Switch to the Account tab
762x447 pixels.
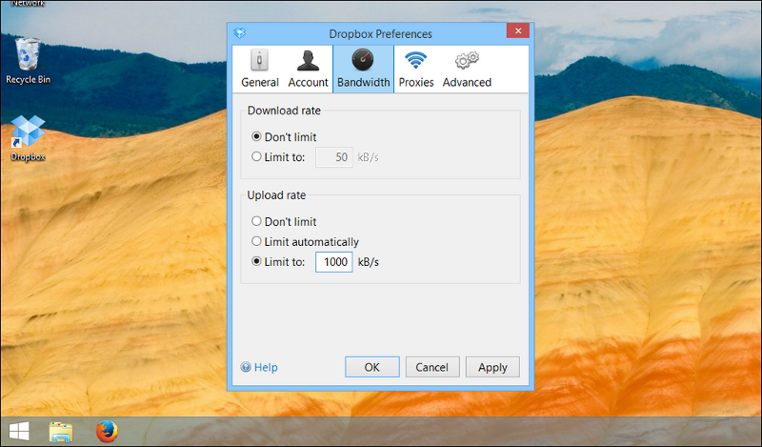[x=308, y=69]
